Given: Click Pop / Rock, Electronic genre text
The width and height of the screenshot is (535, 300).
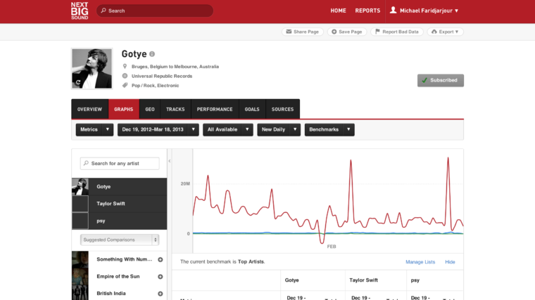Looking at the screenshot, I should tap(156, 86).
